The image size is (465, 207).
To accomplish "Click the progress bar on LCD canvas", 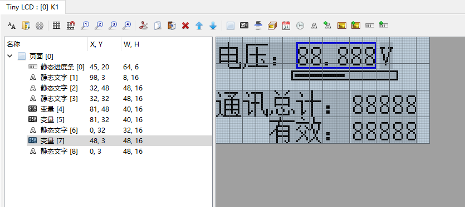I will pyautogui.click(x=345, y=75).
